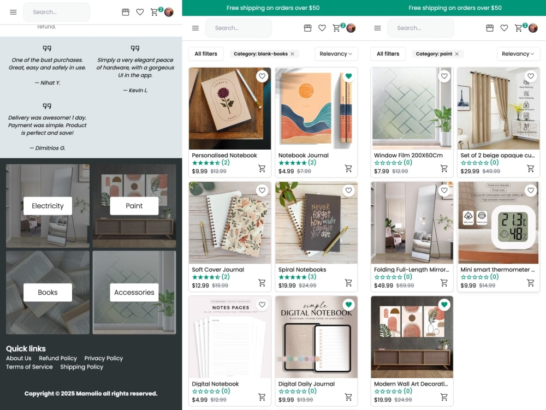Add Notebook Journal to cart
The image size is (546, 410).
(348, 169)
